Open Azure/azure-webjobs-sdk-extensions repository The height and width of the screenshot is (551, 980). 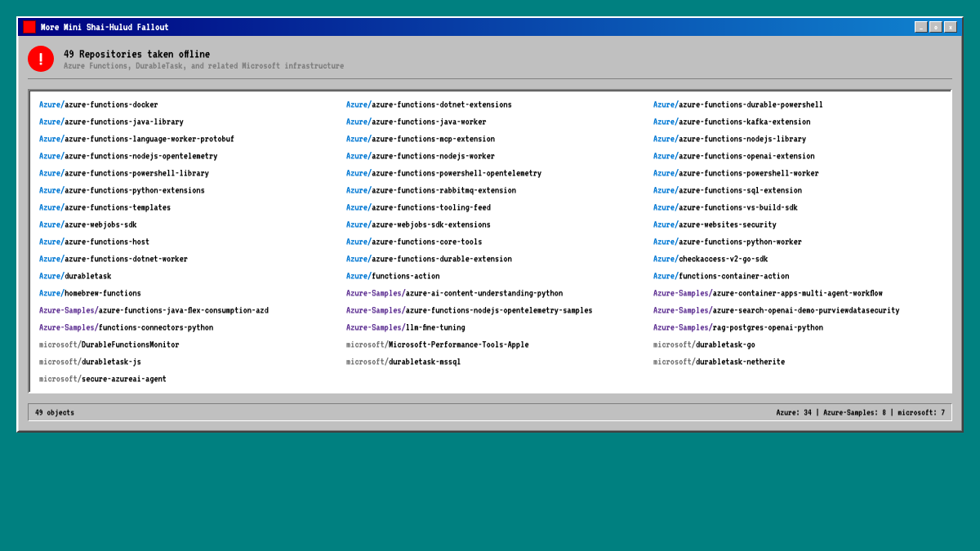pos(418,224)
